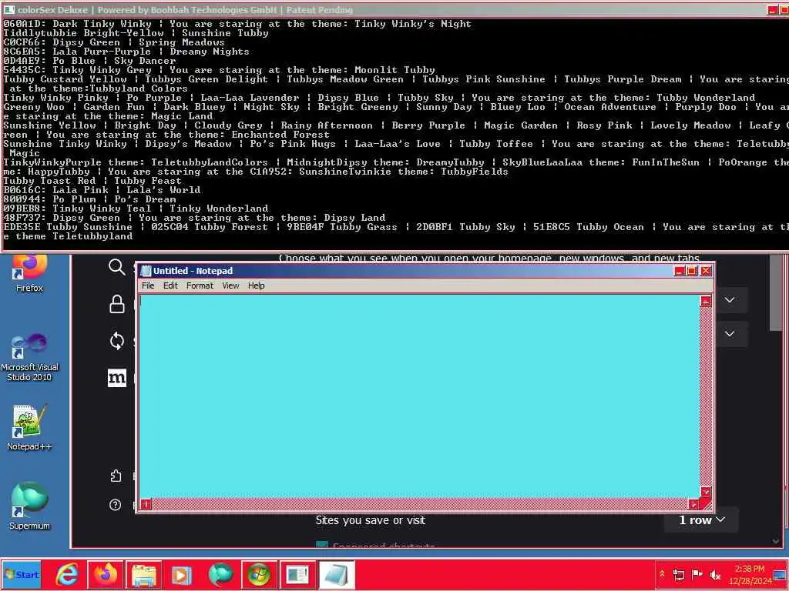Image resolution: width=789 pixels, height=591 pixels.
Task: Show hidden tray icons with the double-arrow
Action: [662, 574]
